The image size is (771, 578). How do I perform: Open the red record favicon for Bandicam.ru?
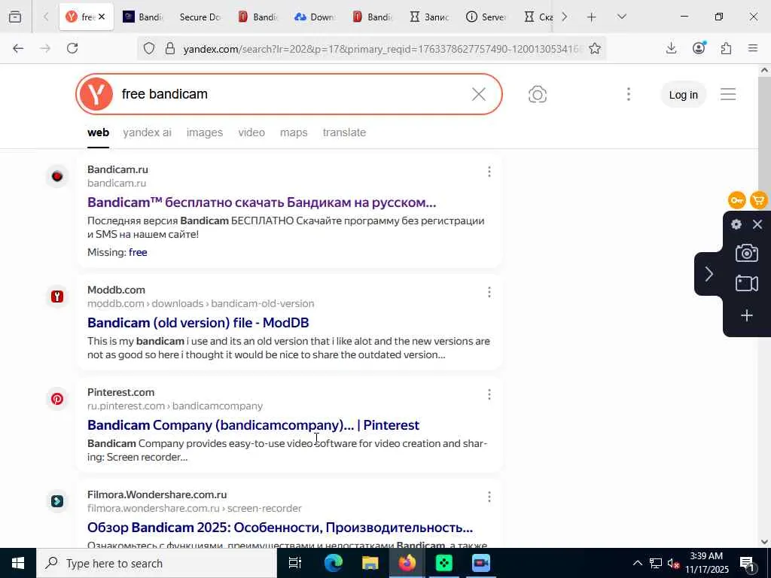57,176
